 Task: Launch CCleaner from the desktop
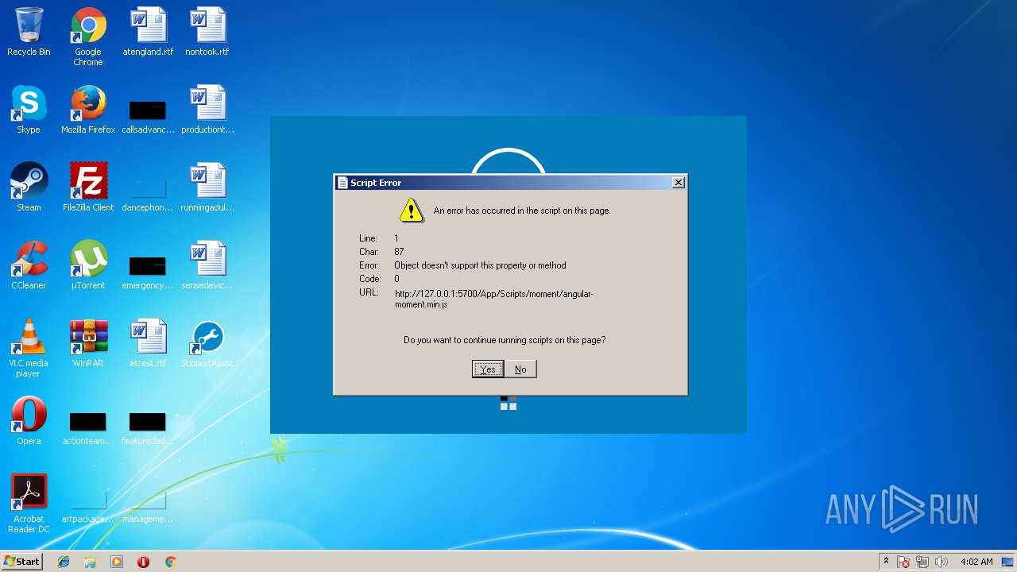coord(29,265)
